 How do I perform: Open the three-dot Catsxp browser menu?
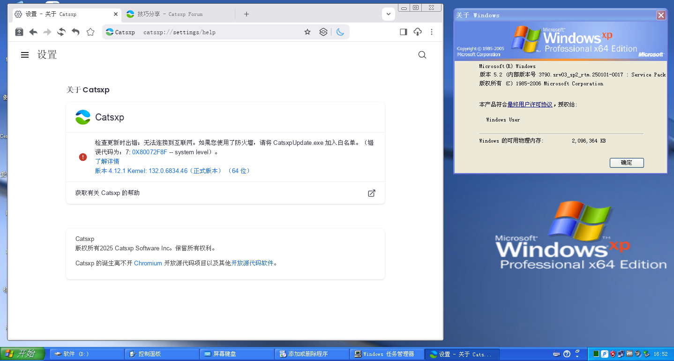[432, 32]
